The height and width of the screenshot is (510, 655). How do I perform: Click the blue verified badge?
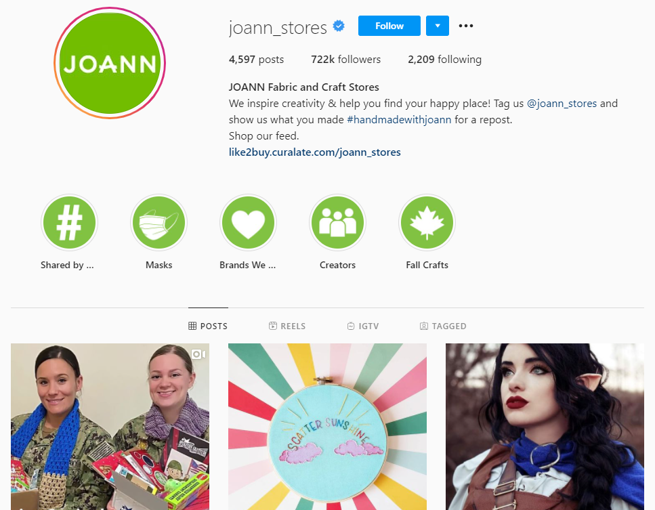[339, 26]
